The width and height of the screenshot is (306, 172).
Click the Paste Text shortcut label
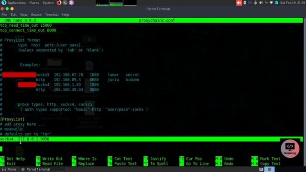click(125, 163)
